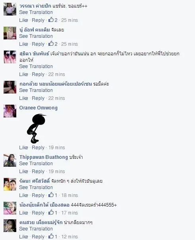Click See Translation under the first comment
195x240 pixels.
(36, 12)
